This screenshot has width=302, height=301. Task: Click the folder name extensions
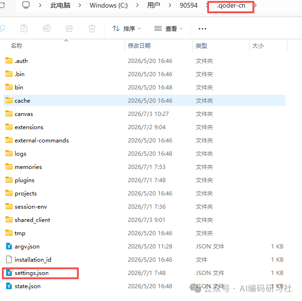pos(29,127)
